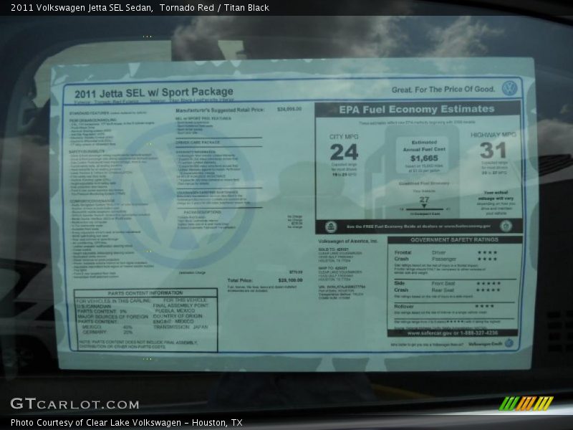Image resolution: width=573 pixels, height=430 pixels.
Task: Click the VW logo beside the slogan
Action: (x=509, y=88)
